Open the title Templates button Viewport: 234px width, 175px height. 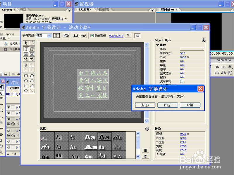pos(66,36)
